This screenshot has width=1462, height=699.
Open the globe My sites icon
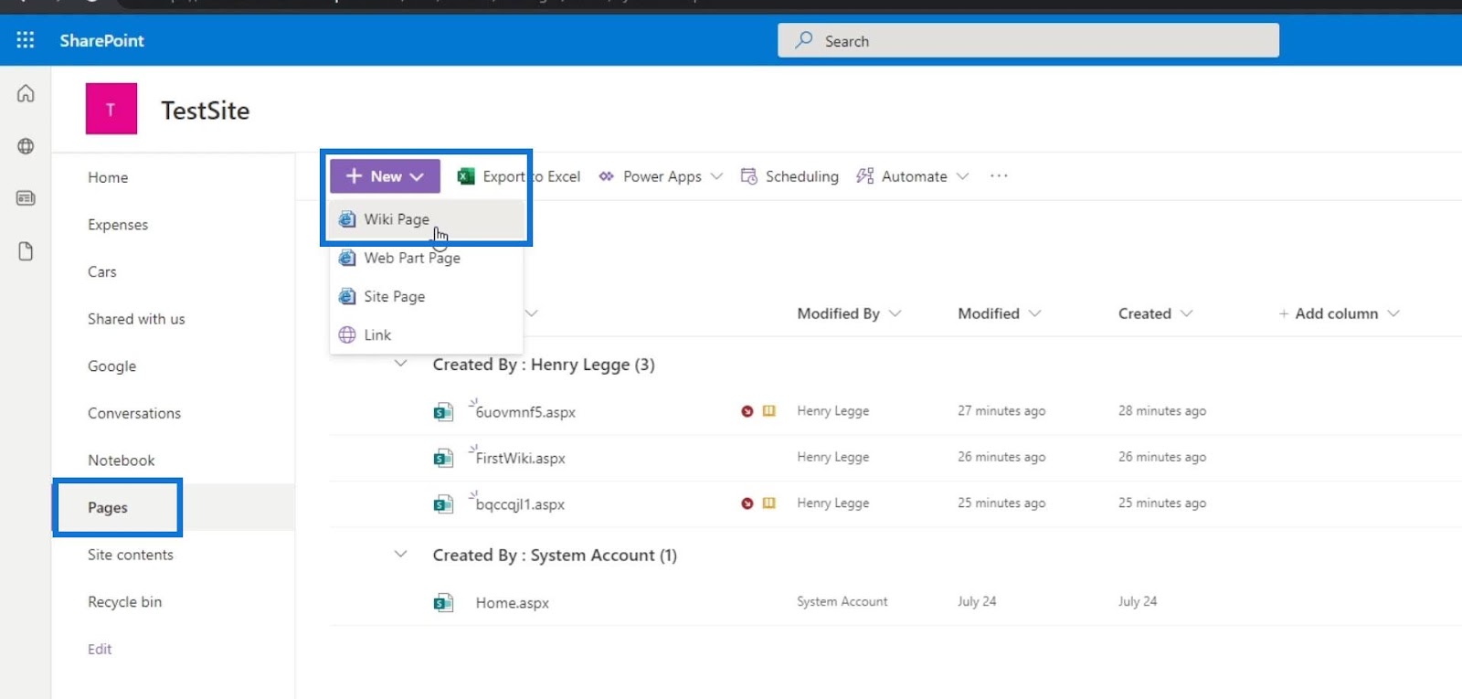click(x=26, y=146)
